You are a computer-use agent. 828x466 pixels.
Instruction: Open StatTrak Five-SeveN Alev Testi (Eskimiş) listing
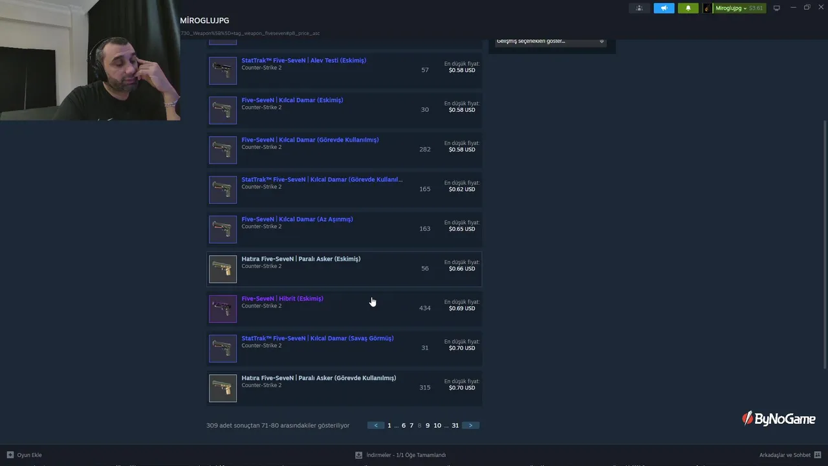[303, 60]
